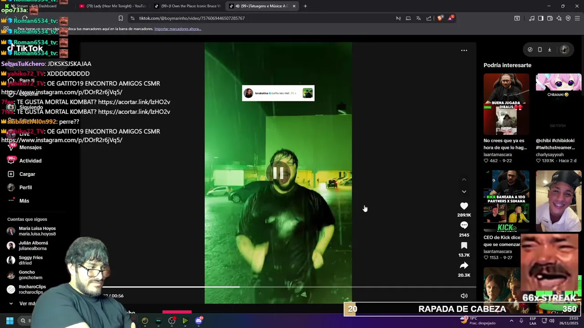Bookmark this page with the bookmark icon

point(120,18)
